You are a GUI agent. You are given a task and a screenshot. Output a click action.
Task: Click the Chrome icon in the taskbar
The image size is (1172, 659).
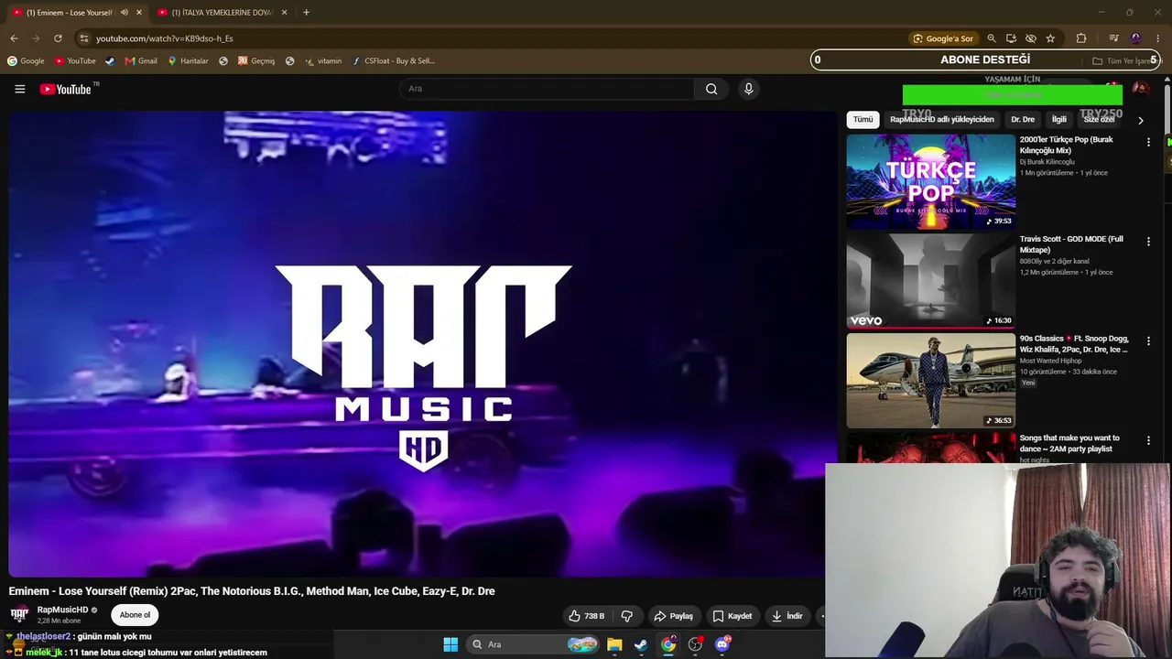tap(668, 644)
